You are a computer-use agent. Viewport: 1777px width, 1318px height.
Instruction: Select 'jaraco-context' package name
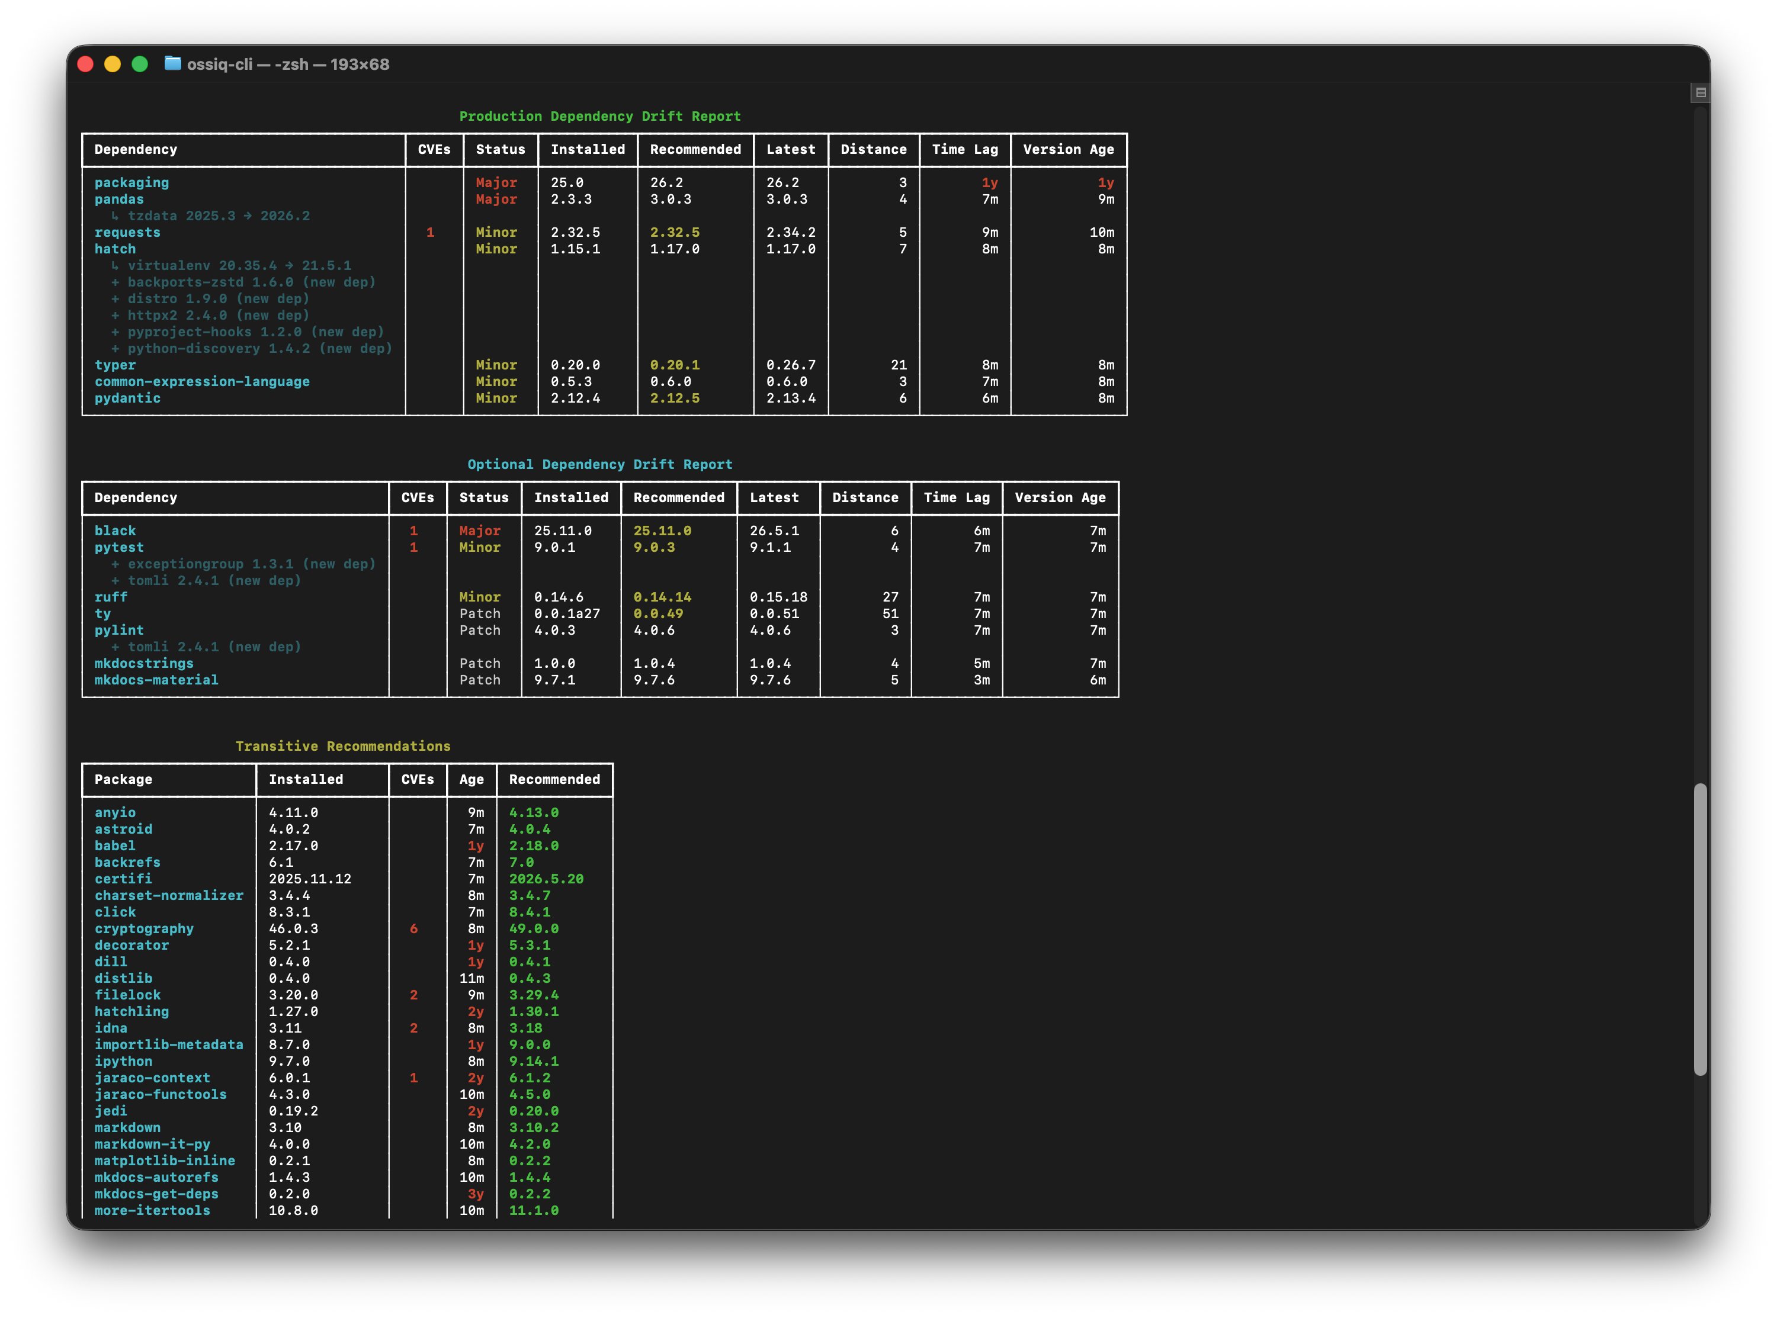tap(152, 1078)
